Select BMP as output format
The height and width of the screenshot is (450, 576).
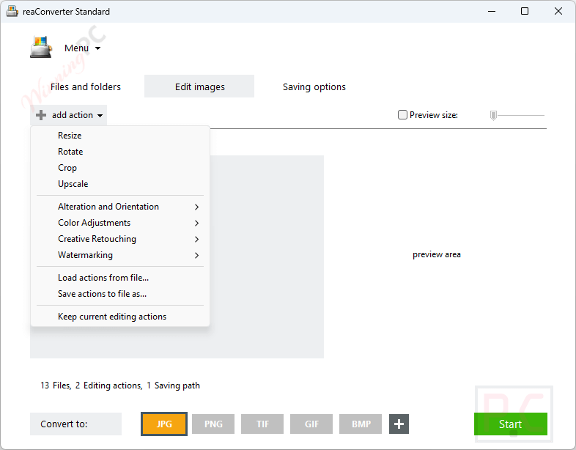[361, 424]
